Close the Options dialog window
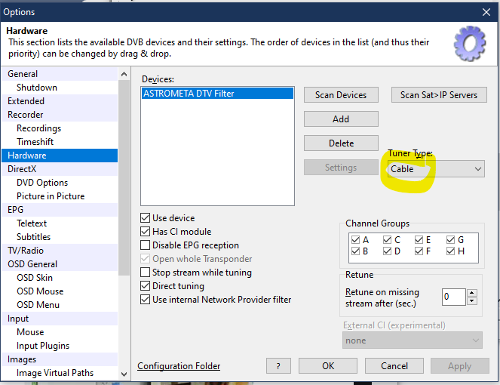 (x=486, y=11)
